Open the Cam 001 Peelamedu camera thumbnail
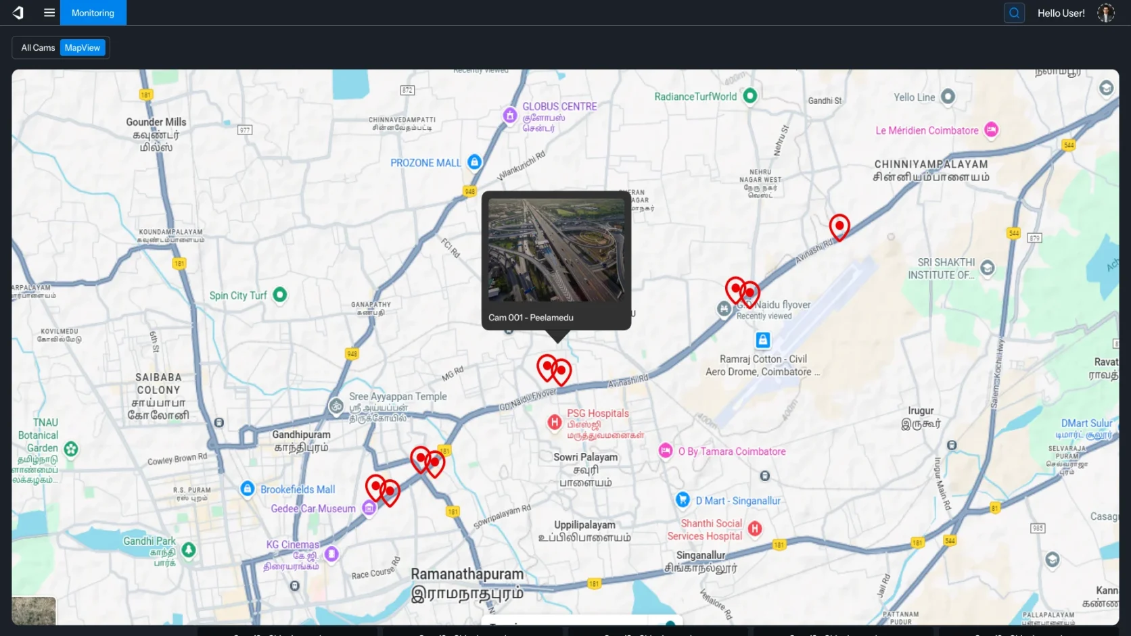The width and height of the screenshot is (1131, 636). coord(557,250)
